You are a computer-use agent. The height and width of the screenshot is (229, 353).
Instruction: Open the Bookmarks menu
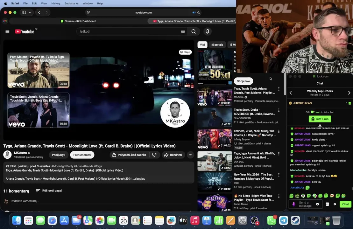tap(71, 3)
